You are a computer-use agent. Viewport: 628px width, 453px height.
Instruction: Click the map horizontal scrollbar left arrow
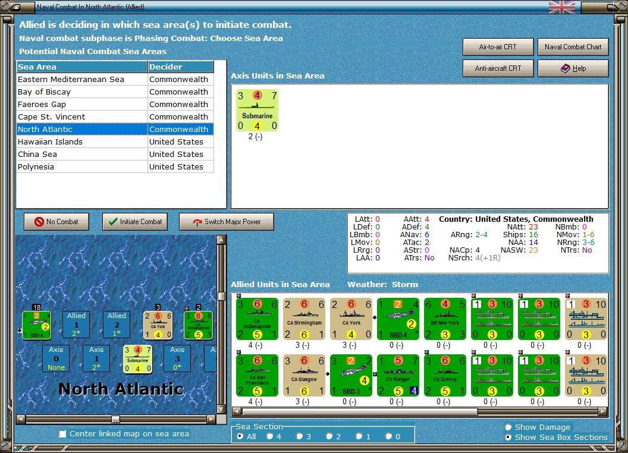pyautogui.click(x=20, y=419)
